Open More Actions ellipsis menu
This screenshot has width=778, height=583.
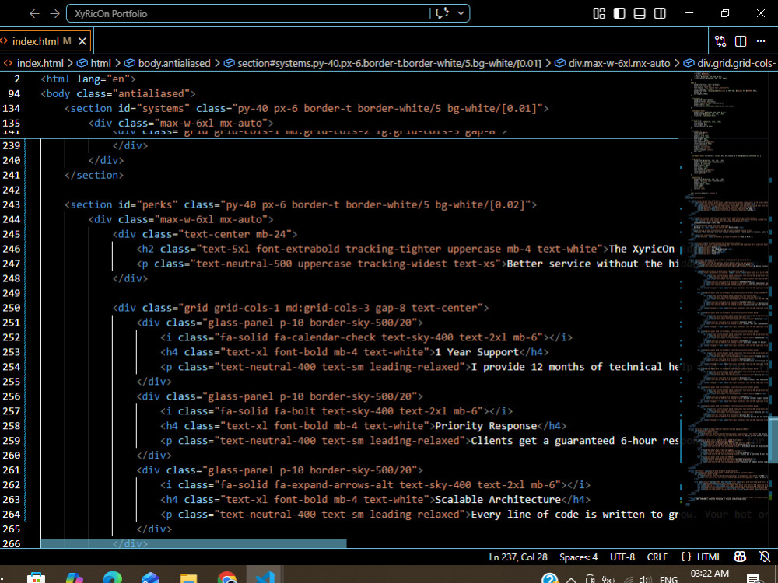point(761,41)
